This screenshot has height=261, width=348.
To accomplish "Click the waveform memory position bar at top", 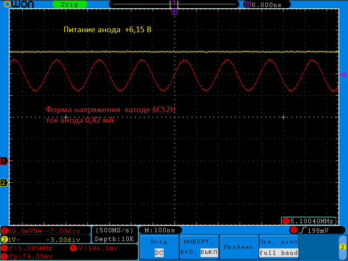I will [x=174, y=4].
